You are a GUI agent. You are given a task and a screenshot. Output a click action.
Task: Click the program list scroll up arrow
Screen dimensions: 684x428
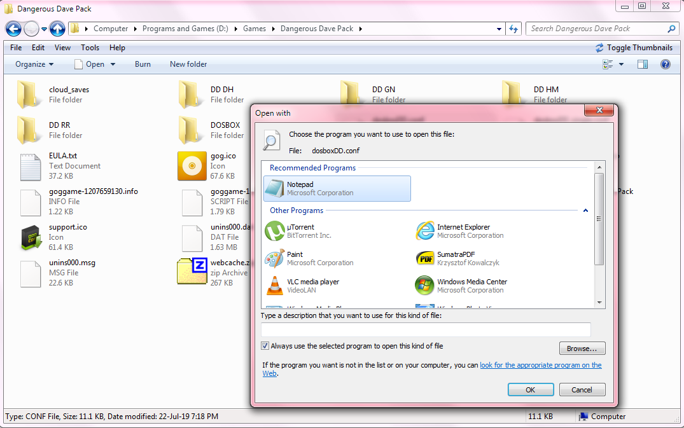click(599, 167)
